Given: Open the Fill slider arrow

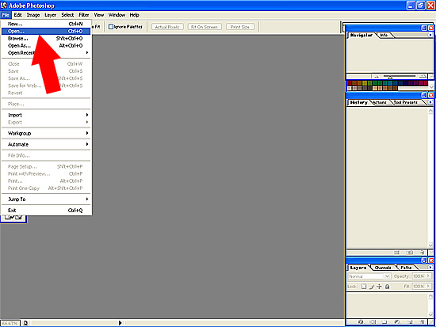Looking at the screenshot, I should coord(429,286).
